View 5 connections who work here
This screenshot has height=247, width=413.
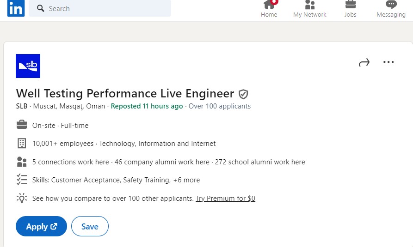71,162
